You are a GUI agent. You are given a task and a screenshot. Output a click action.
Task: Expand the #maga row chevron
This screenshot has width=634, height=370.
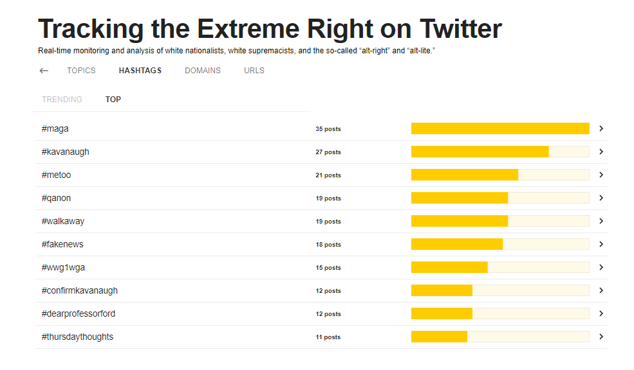tap(601, 128)
